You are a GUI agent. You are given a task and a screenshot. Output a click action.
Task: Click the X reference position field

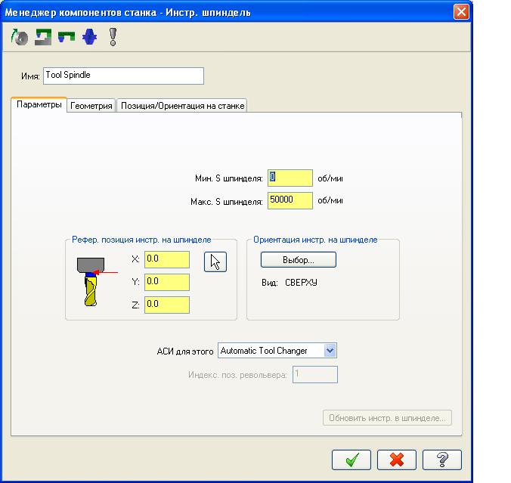[x=167, y=259]
